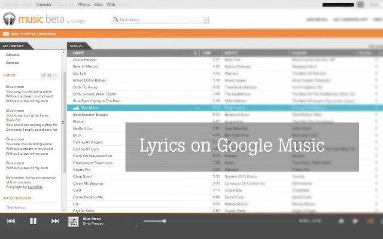Click the search box arrow button
Screen dimensions: 383x239
206,20
